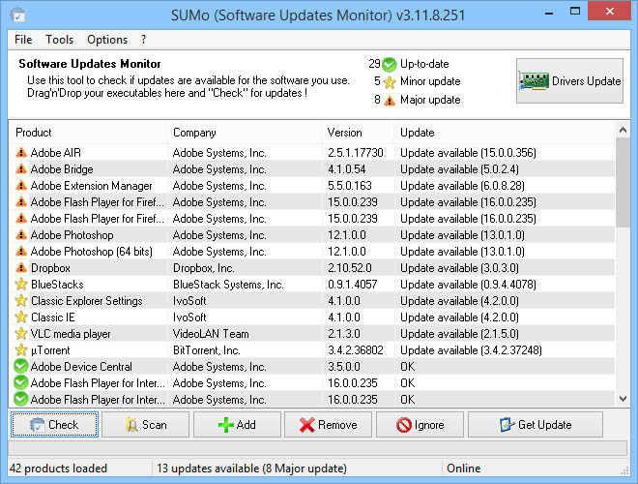Image resolution: width=638 pixels, height=484 pixels.
Task: Click Update available (5.0.2.4) for Adobe Bridge
Action: pos(459,169)
